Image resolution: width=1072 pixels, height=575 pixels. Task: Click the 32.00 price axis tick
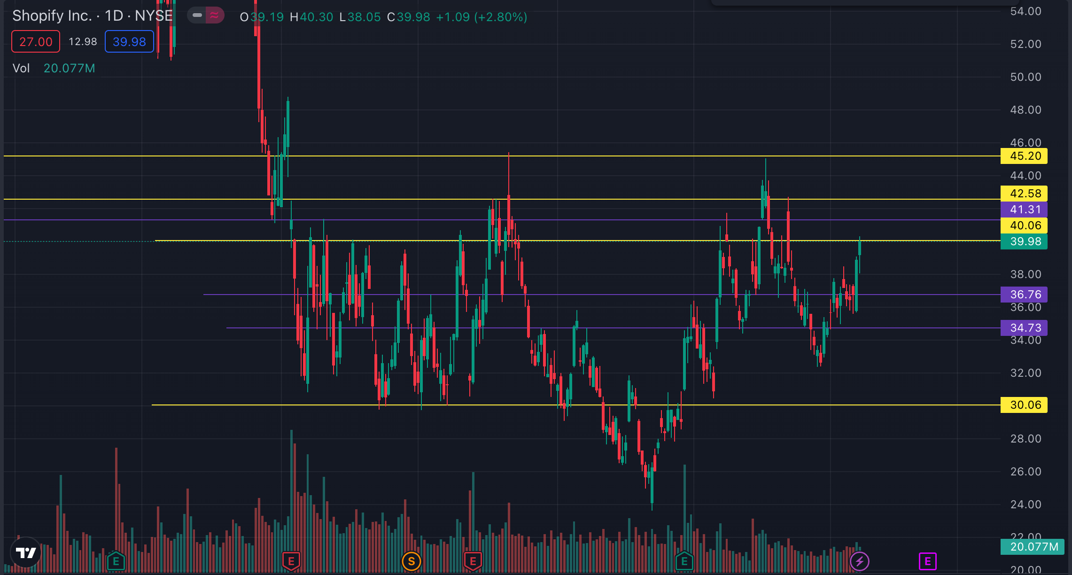click(1025, 373)
